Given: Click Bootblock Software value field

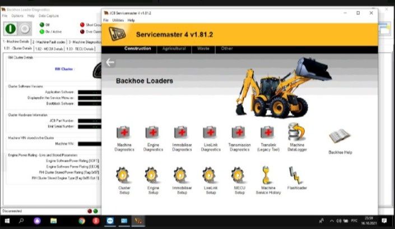Looking at the screenshot, I should coord(90,104).
